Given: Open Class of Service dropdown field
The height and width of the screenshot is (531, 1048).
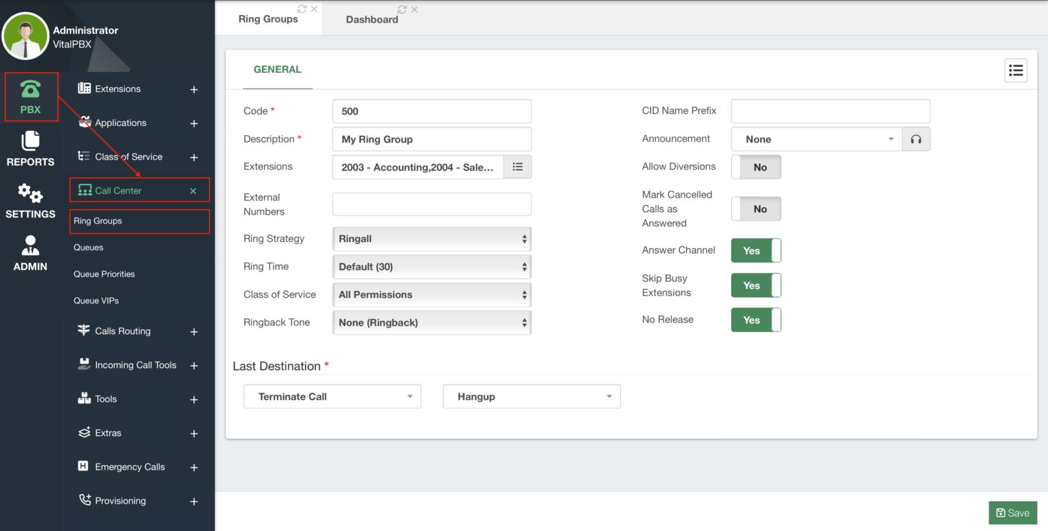Looking at the screenshot, I should tap(432, 294).
